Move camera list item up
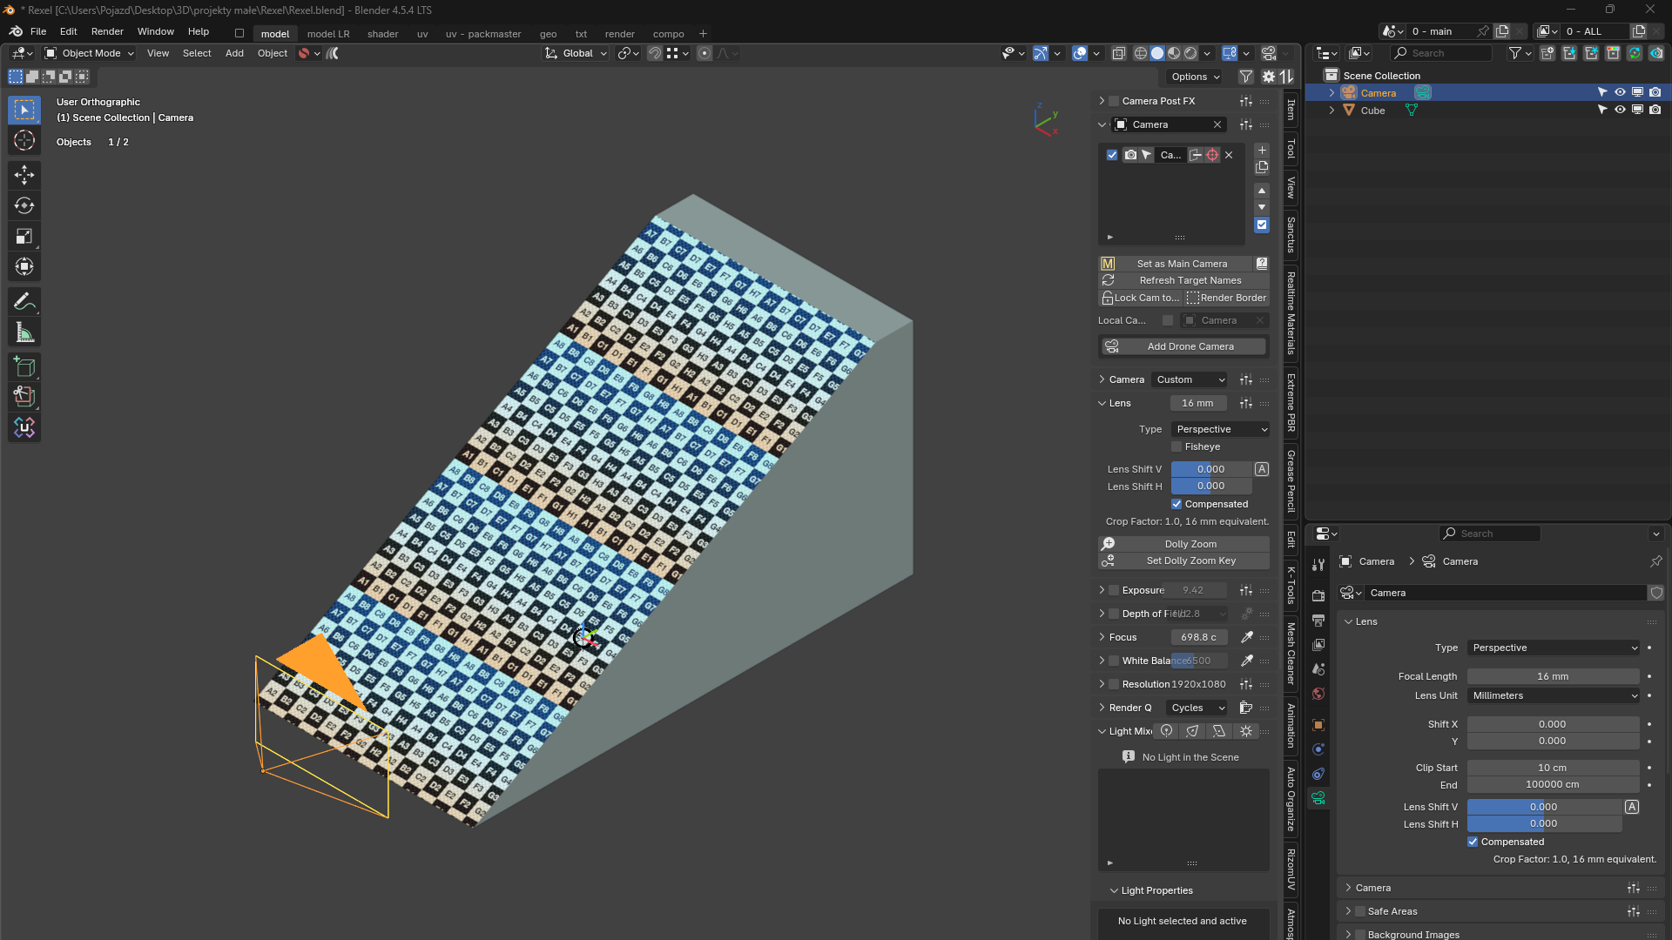 1262,191
